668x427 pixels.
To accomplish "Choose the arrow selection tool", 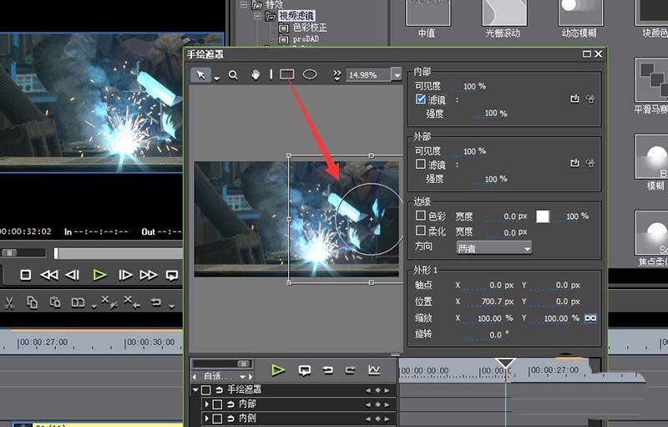I will pos(200,74).
